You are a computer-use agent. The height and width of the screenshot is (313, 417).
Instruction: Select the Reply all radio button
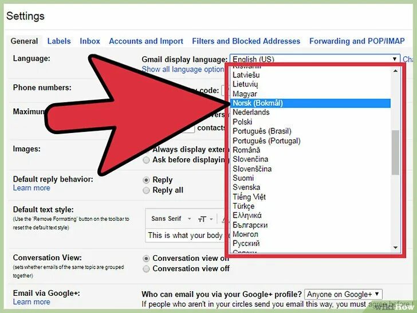146,190
